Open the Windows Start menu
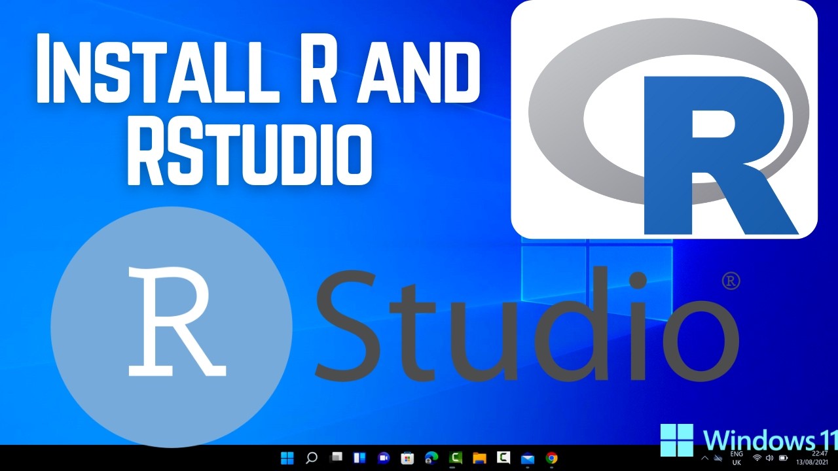This screenshot has width=838, height=471. 287,458
